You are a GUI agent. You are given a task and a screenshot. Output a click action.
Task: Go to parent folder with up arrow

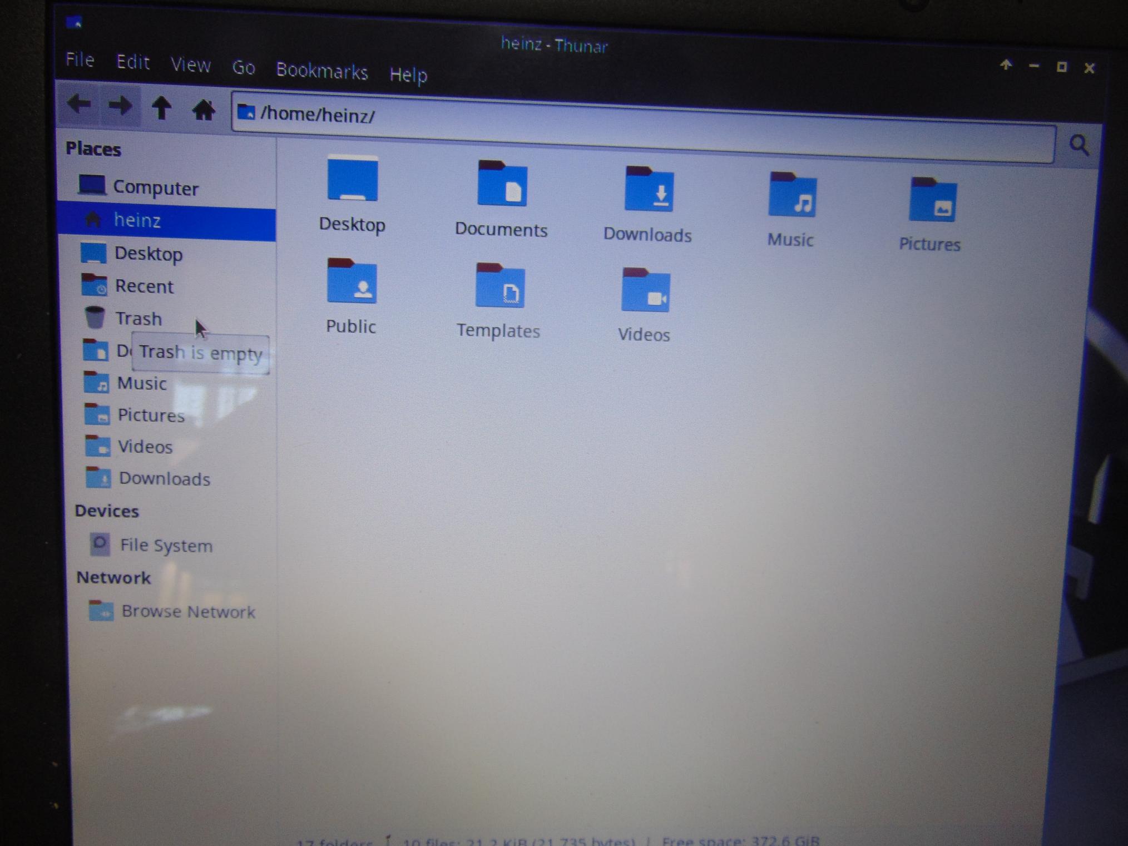click(161, 108)
